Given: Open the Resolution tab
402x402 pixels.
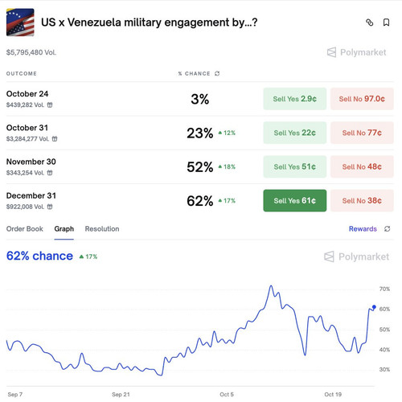Looking at the screenshot, I should [102, 229].
